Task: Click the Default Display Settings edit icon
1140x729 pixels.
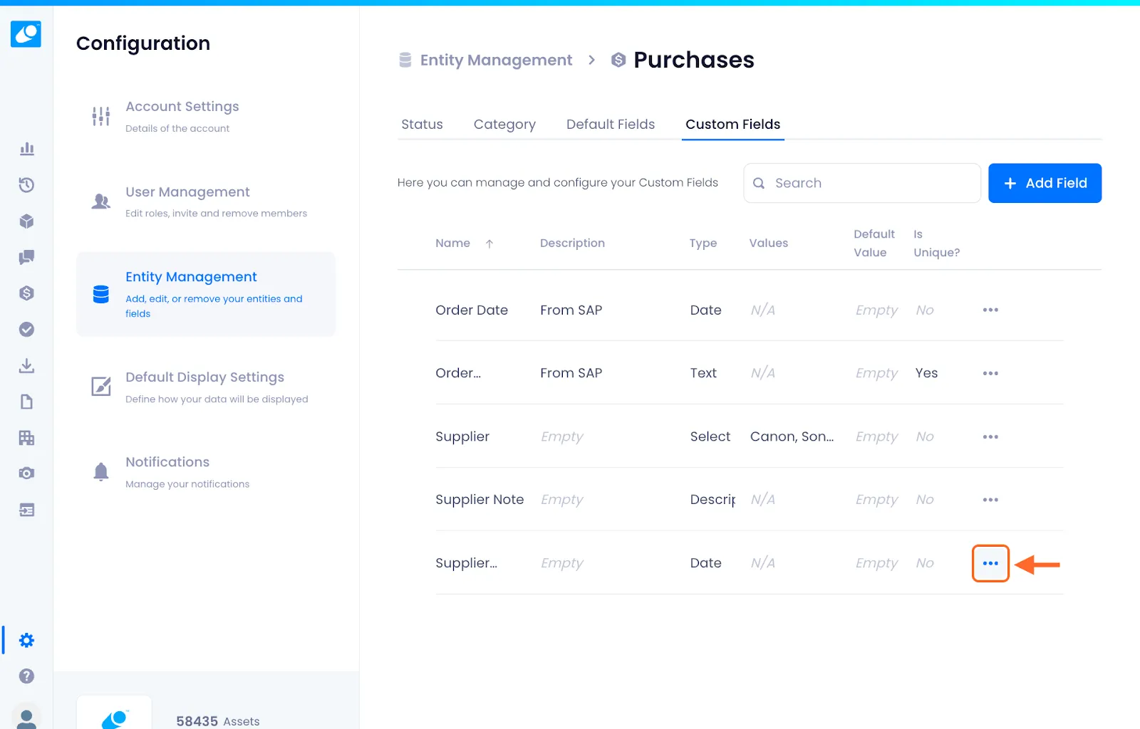Action: point(101,387)
